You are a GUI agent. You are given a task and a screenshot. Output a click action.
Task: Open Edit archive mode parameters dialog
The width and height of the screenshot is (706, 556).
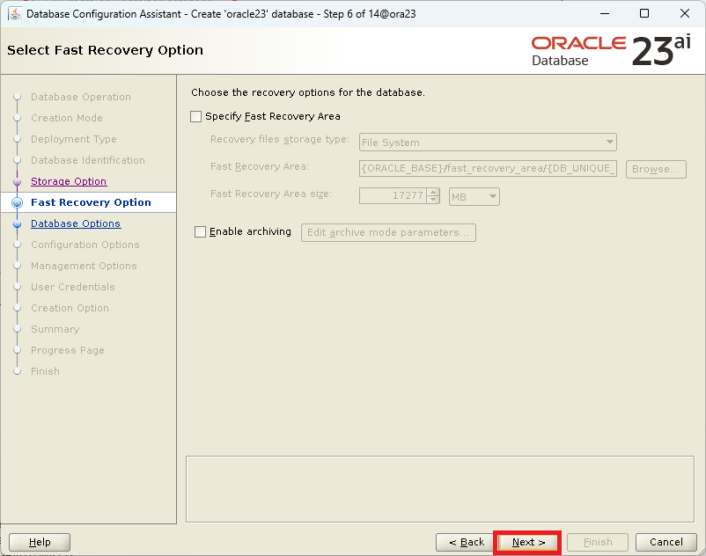(x=388, y=232)
